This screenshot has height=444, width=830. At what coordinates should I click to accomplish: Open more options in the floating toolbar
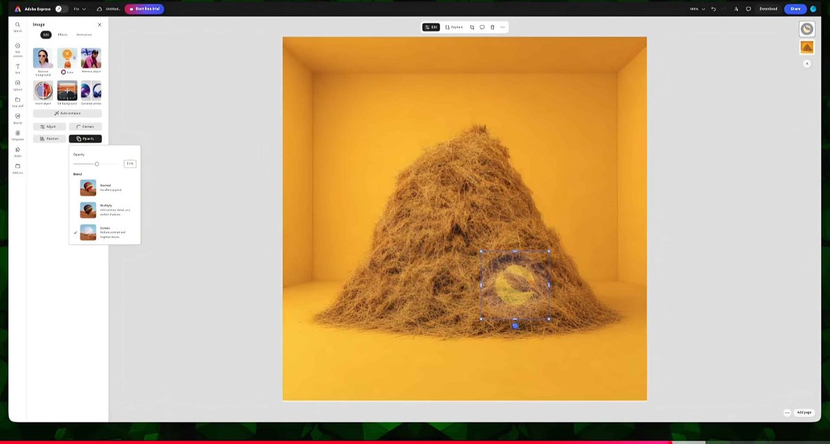(503, 27)
